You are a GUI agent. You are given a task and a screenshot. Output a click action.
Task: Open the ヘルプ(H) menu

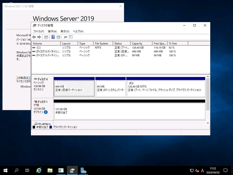click(78, 31)
